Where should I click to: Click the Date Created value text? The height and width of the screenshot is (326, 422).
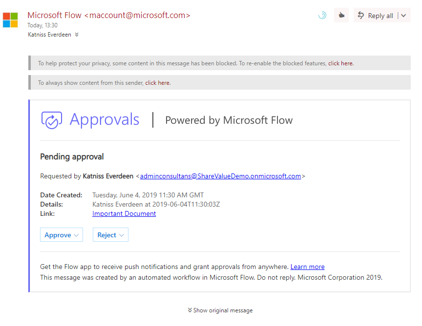point(148,195)
